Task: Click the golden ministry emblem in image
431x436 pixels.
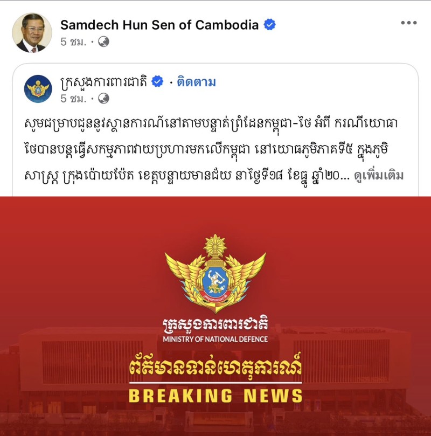Action: coord(215,274)
